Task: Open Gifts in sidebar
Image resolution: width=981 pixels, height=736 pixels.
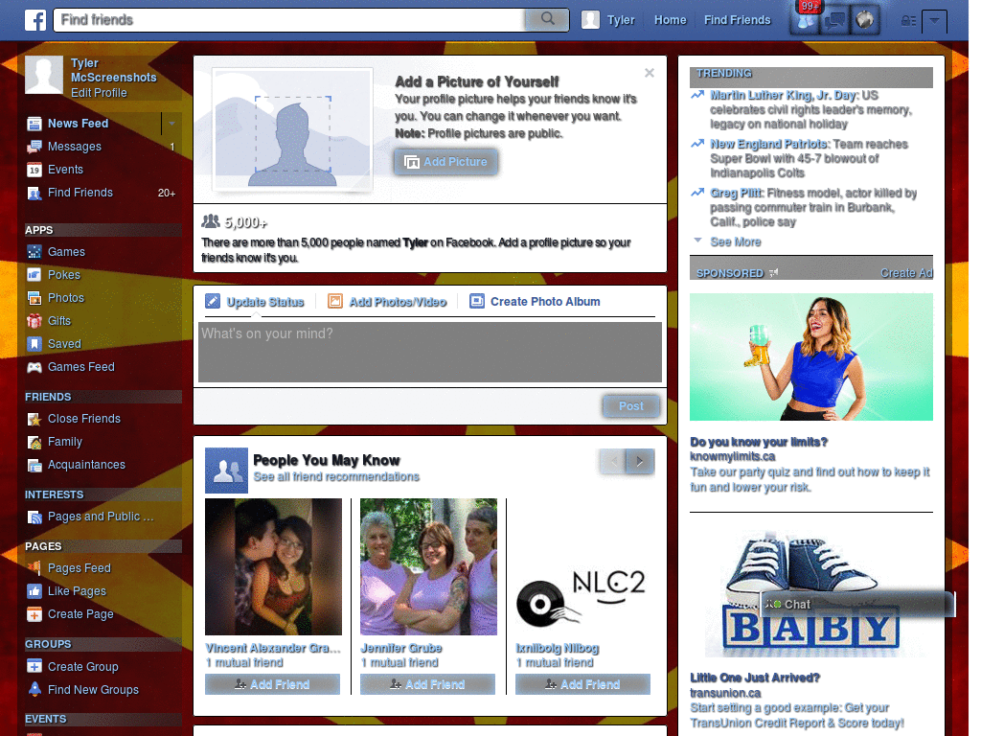Action: (58, 321)
